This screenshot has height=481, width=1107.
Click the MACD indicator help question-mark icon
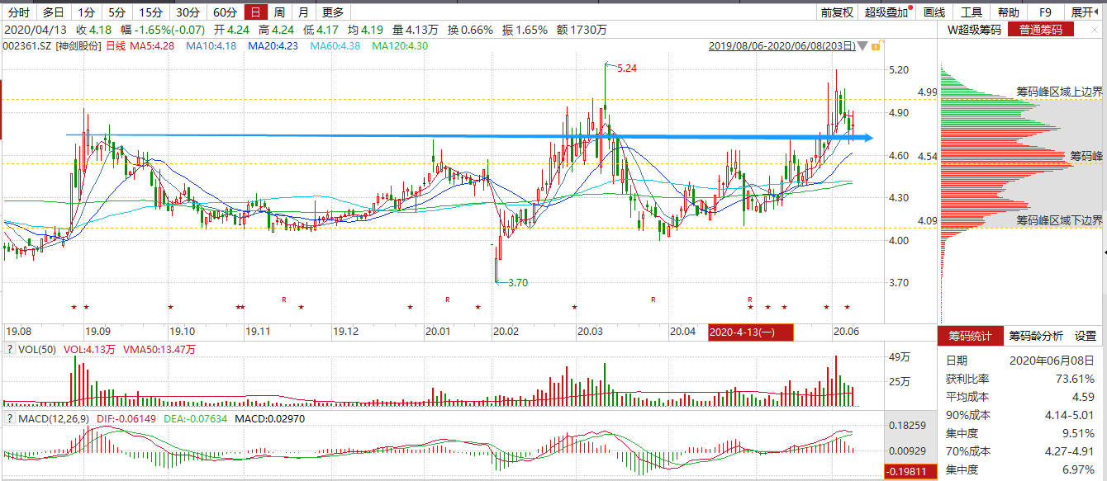(10, 420)
